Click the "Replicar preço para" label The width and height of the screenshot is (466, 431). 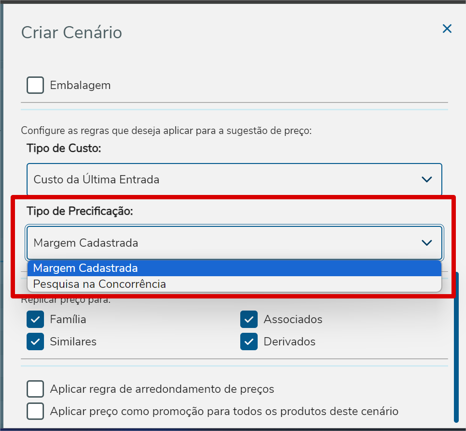pyautogui.click(x=66, y=300)
